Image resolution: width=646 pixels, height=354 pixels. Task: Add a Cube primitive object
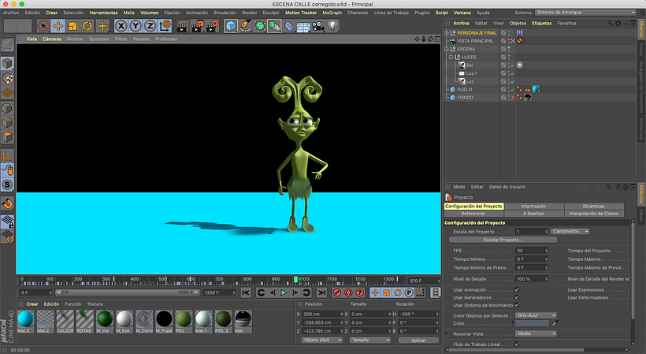coord(231,26)
